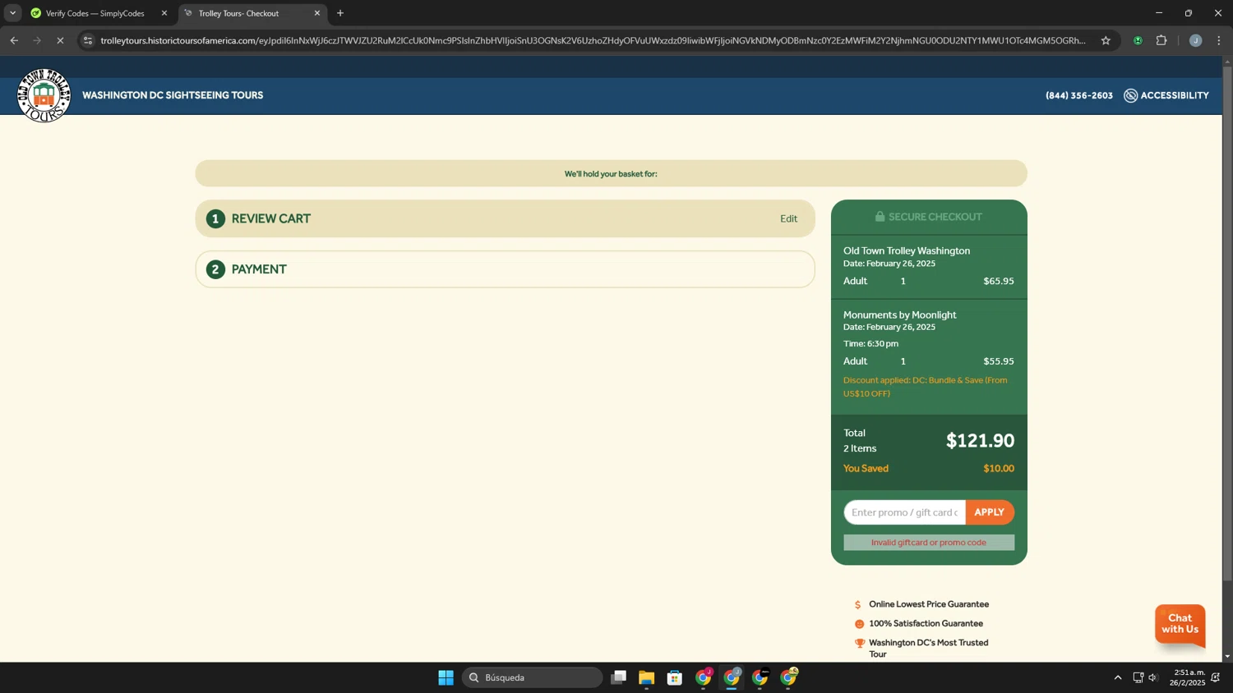
Task: Open the network icon in system tray
Action: click(x=1138, y=677)
